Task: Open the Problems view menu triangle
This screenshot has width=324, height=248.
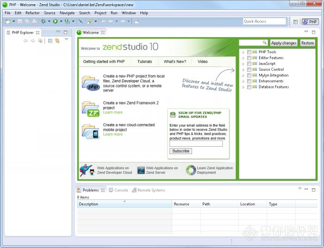Action: click(300, 188)
